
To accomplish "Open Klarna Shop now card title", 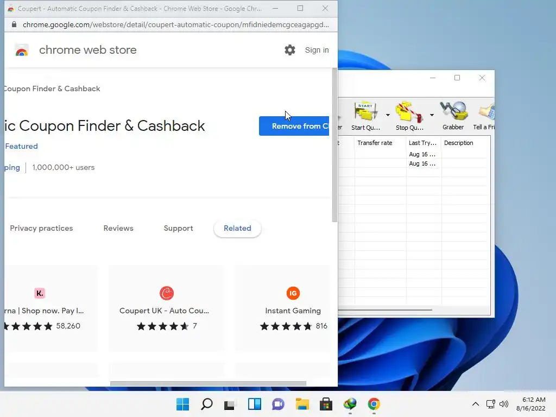I will tap(44, 311).
